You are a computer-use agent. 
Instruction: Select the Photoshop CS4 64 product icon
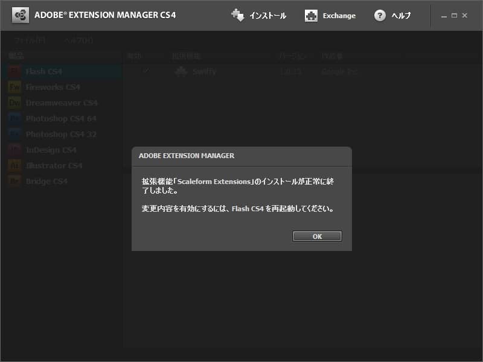[x=14, y=118]
